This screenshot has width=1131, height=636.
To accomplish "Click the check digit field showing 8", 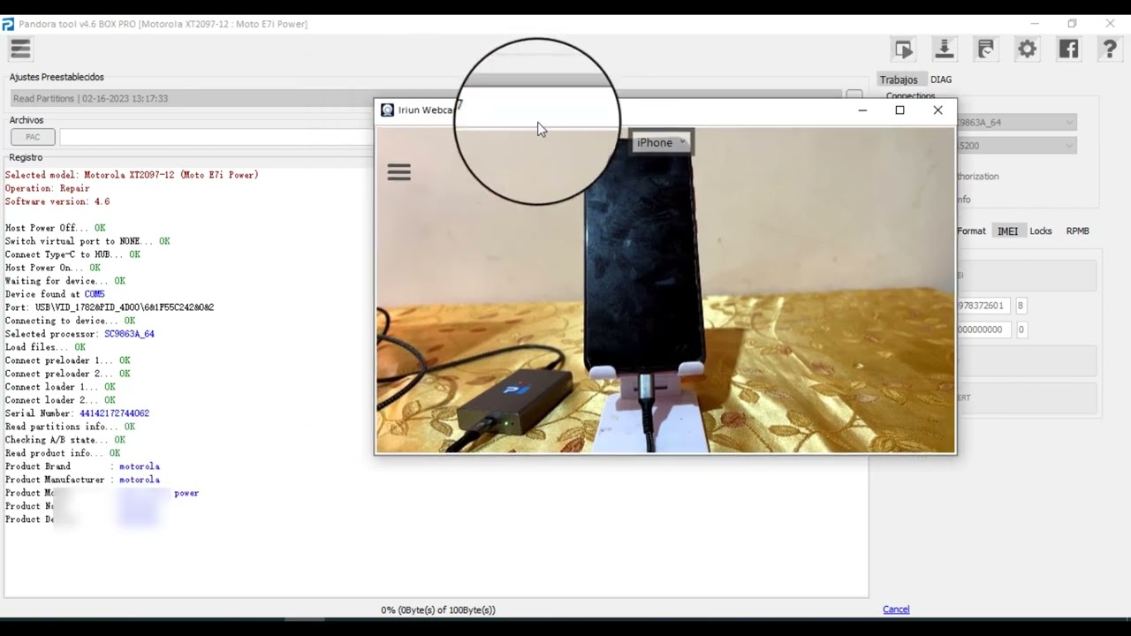I will point(1021,306).
